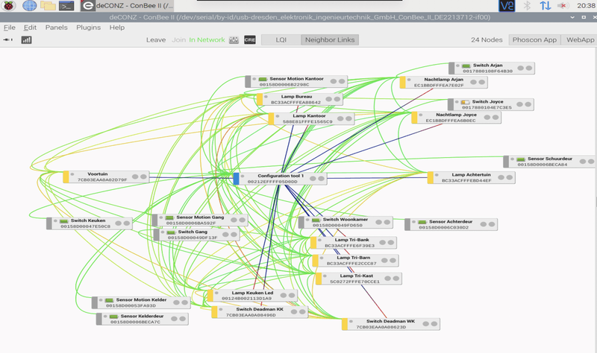Click battery icon on Sensor Achterdeur
Image resolution: width=597 pixels, height=353 pixels.
[x=422, y=222]
